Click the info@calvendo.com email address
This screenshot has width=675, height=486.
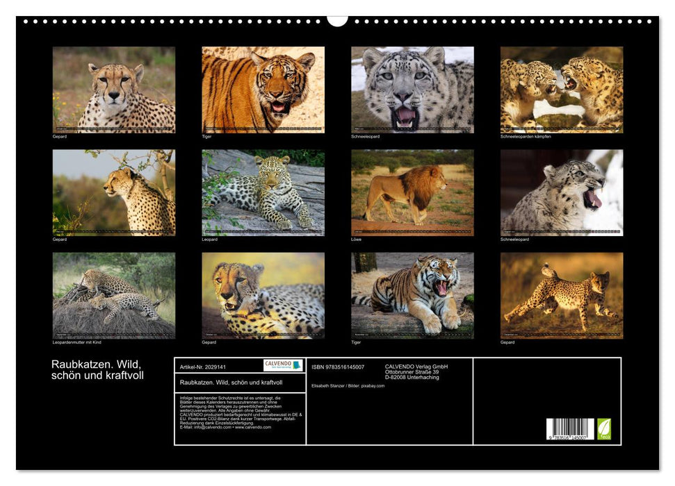(x=211, y=428)
